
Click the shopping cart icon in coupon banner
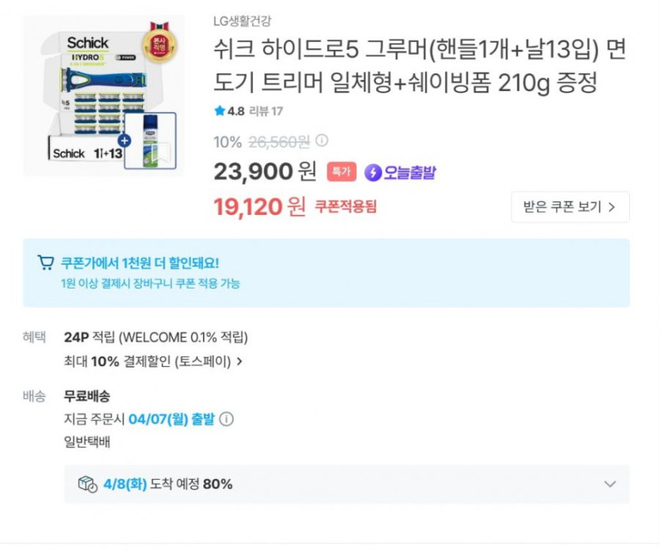[46, 263]
